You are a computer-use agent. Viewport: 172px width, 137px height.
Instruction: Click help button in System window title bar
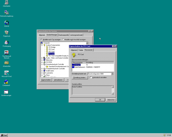(90, 31)
